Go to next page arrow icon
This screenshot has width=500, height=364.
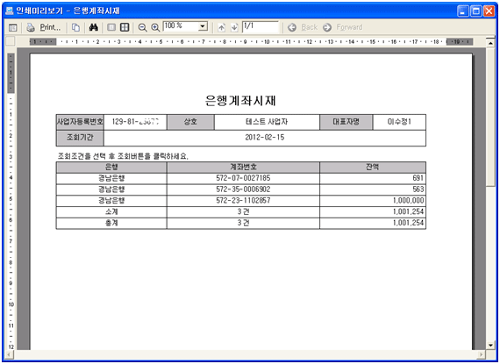(234, 28)
